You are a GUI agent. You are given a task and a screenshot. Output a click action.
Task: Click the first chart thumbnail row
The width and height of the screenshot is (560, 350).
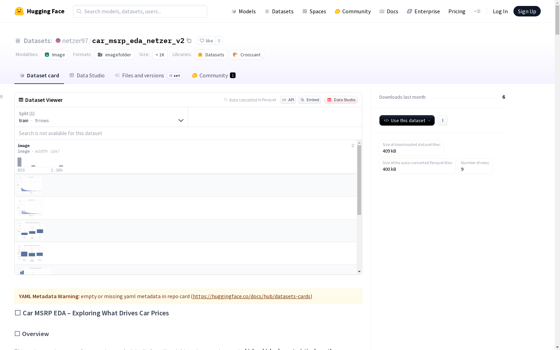pyautogui.click(x=185, y=185)
